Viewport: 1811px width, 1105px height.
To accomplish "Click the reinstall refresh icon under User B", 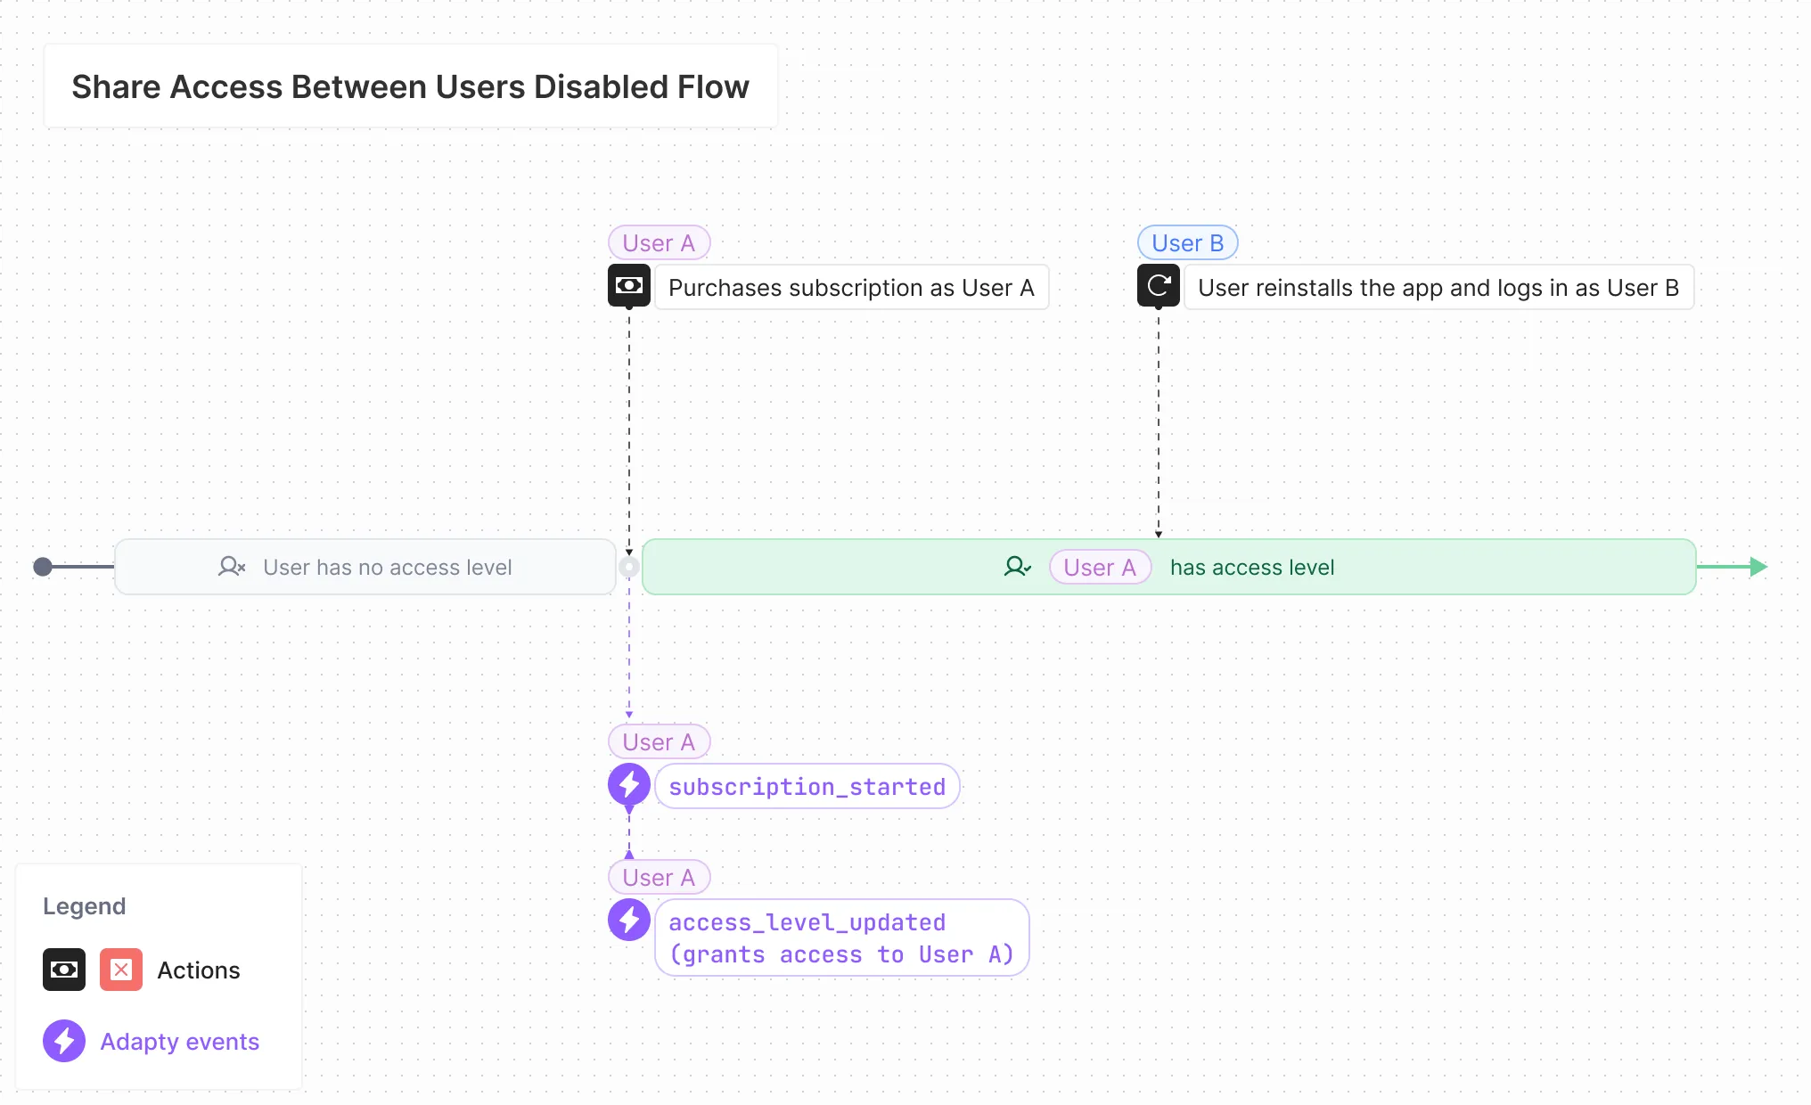I will [1158, 286].
